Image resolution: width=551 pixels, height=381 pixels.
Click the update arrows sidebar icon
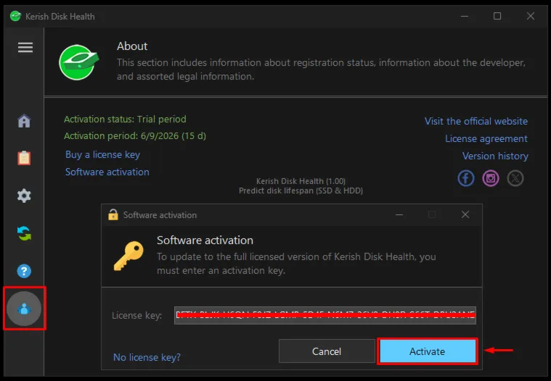tap(24, 233)
